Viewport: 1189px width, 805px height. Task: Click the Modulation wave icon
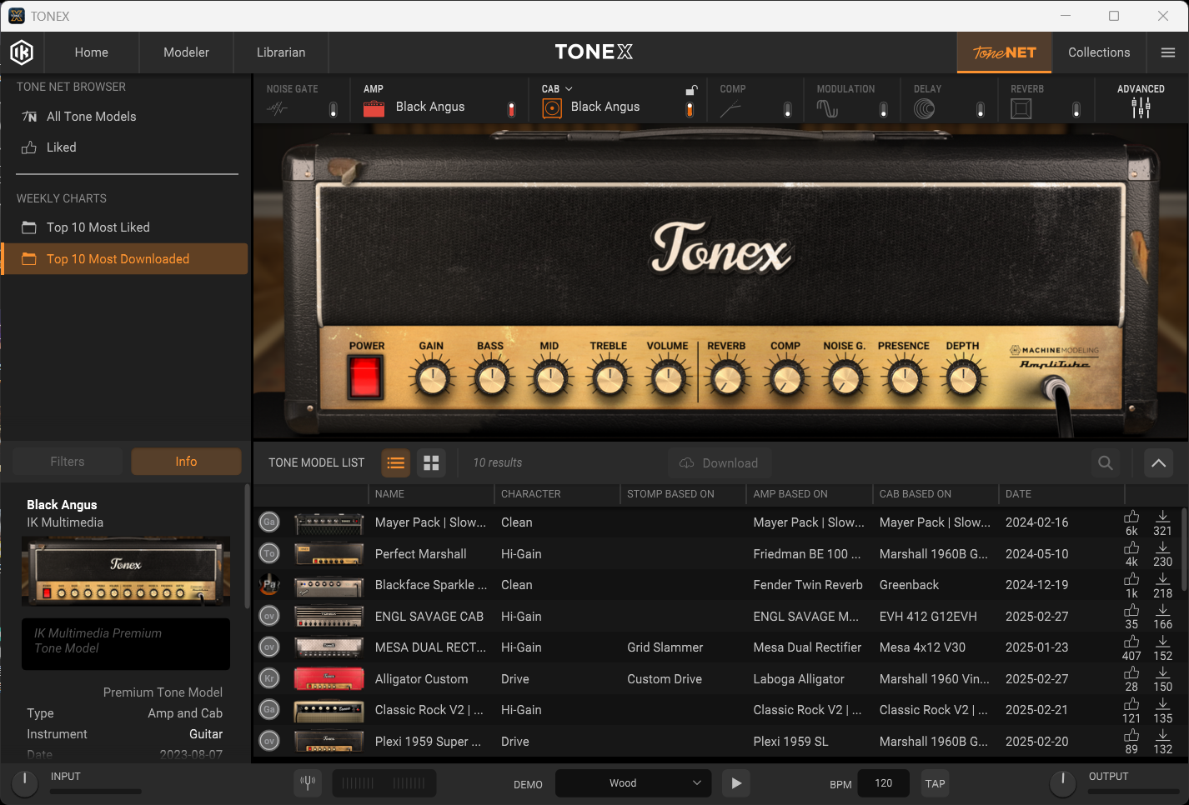click(x=827, y=108)
